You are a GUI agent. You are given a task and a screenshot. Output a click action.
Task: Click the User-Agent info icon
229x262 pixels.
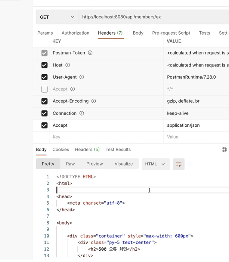[82, 77]
